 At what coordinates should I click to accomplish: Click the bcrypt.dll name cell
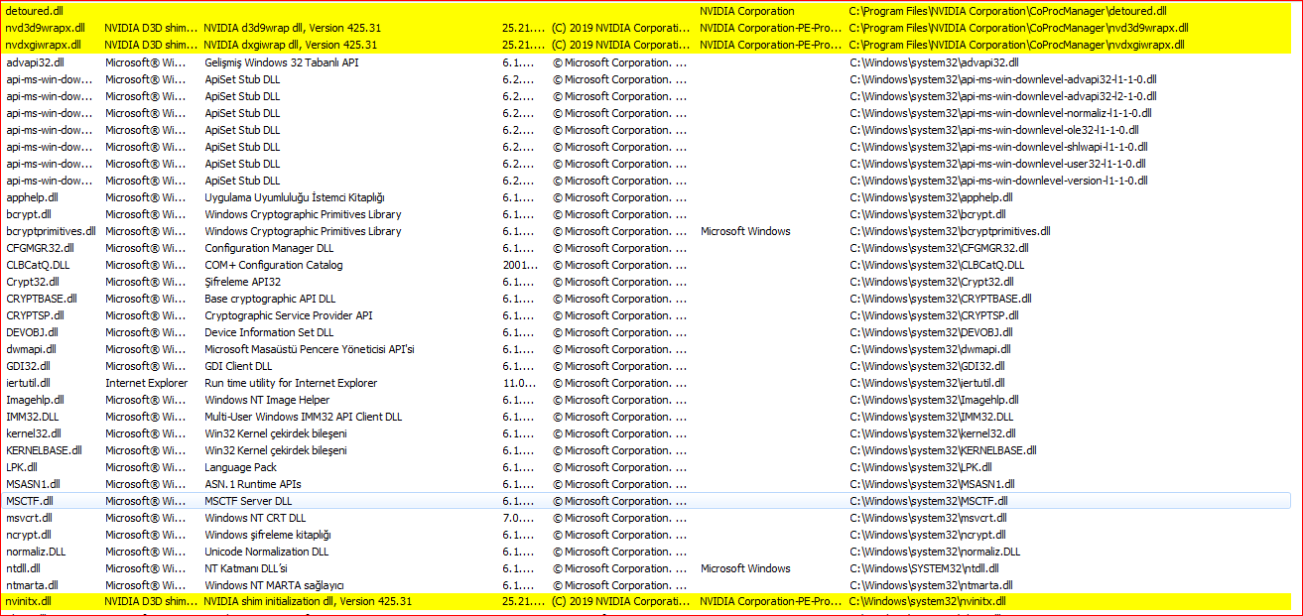[x=30, y=214]
